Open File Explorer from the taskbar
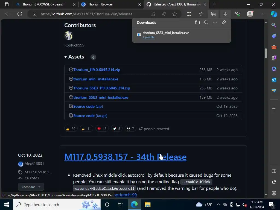This screenshot has width=280, height=210. pos(147,205)
